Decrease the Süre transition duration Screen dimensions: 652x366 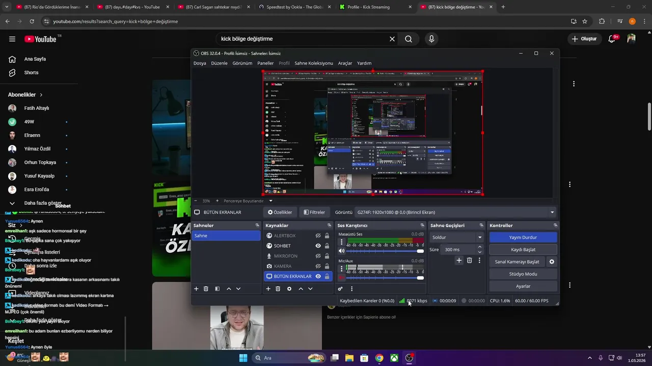tap(480, 252)
